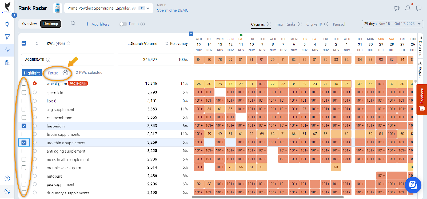427x199 pixels.
Task: Click wheat germ heatmap cell Nov 12 value 17
Action: click(x=230, y=84)
